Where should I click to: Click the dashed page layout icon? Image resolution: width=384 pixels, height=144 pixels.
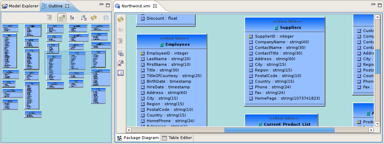[120, 73]
